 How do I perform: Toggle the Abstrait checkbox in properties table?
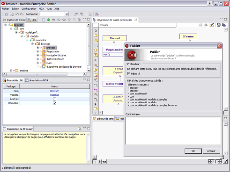[x=54, y=99]
